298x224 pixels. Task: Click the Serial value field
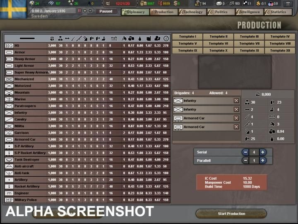tap(254, 152)
